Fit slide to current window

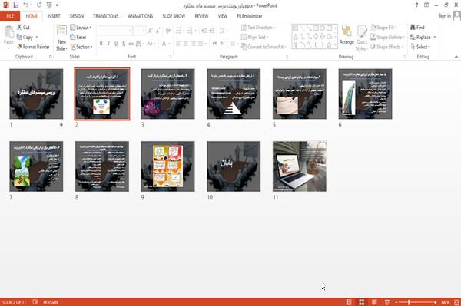tap(456, 302)
